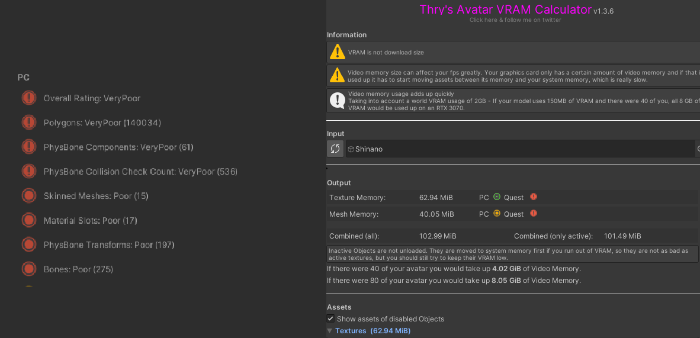Click the Shinano avatar input field
The image size is (700, 338).
pyautogui.click(x=520, y=149)
